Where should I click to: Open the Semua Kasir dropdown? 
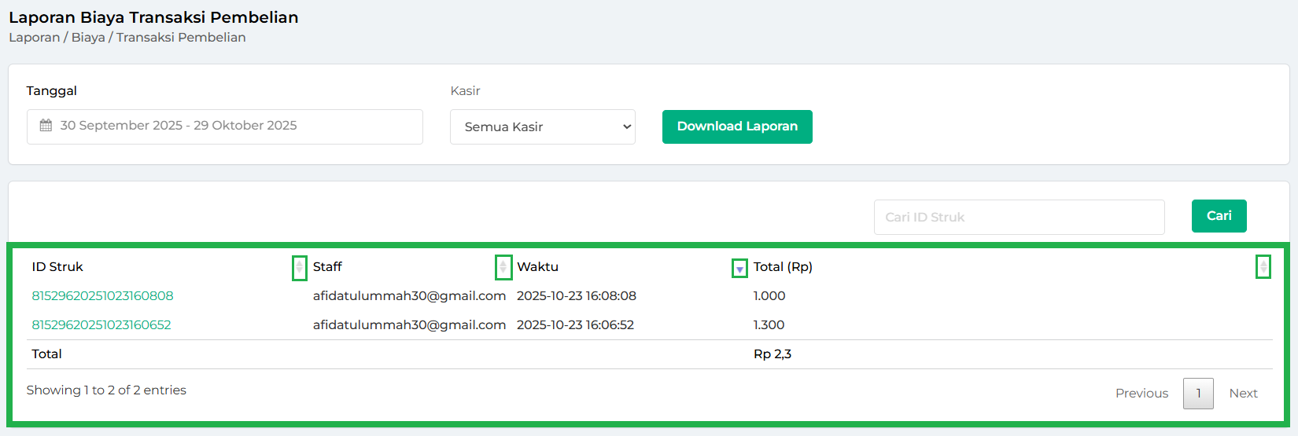coord(543,127)
